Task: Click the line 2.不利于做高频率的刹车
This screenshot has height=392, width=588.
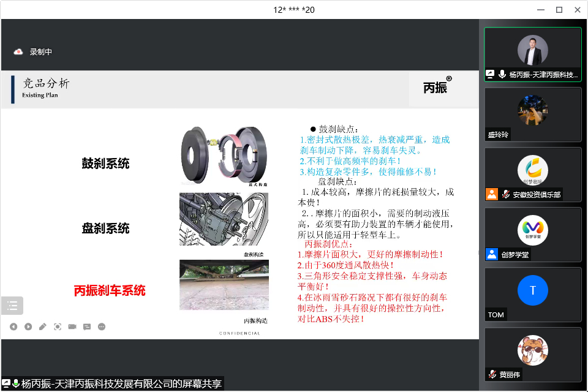Action: pos(350,161)
